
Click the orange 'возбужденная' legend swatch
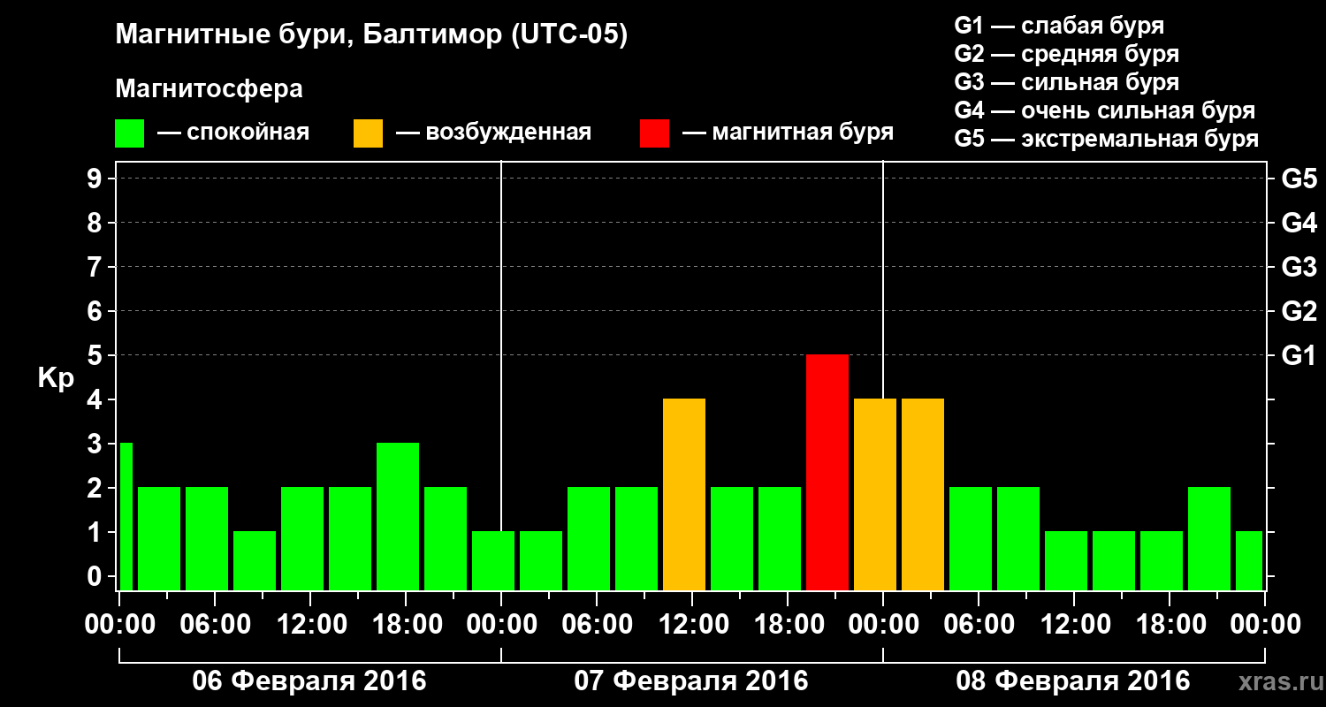coord(368,133)
